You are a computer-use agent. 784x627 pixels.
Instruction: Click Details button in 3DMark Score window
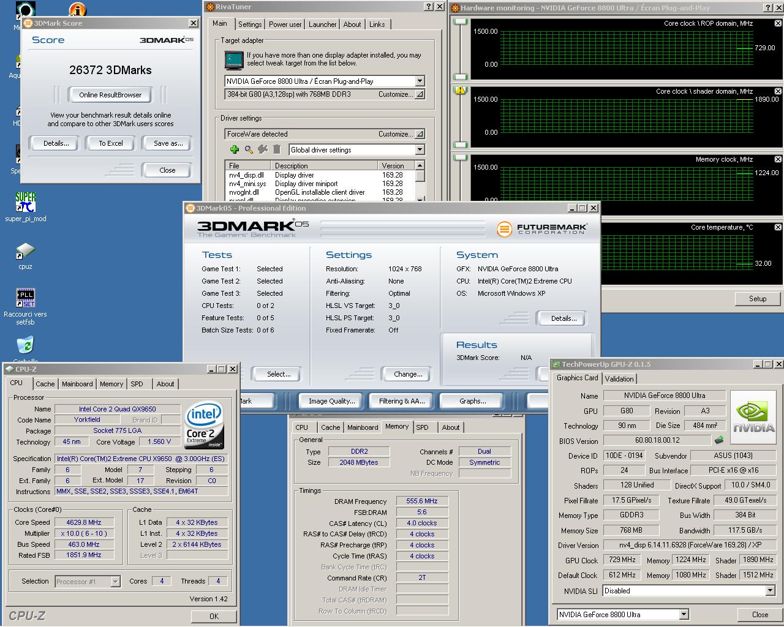coord(56,143)
